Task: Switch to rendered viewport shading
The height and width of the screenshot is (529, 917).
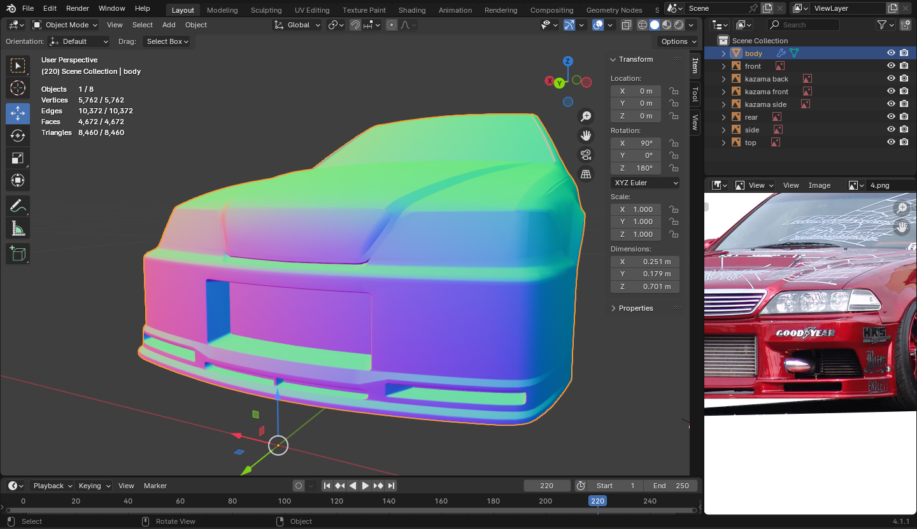Action: pyautogui.click(x=679, y=25)
